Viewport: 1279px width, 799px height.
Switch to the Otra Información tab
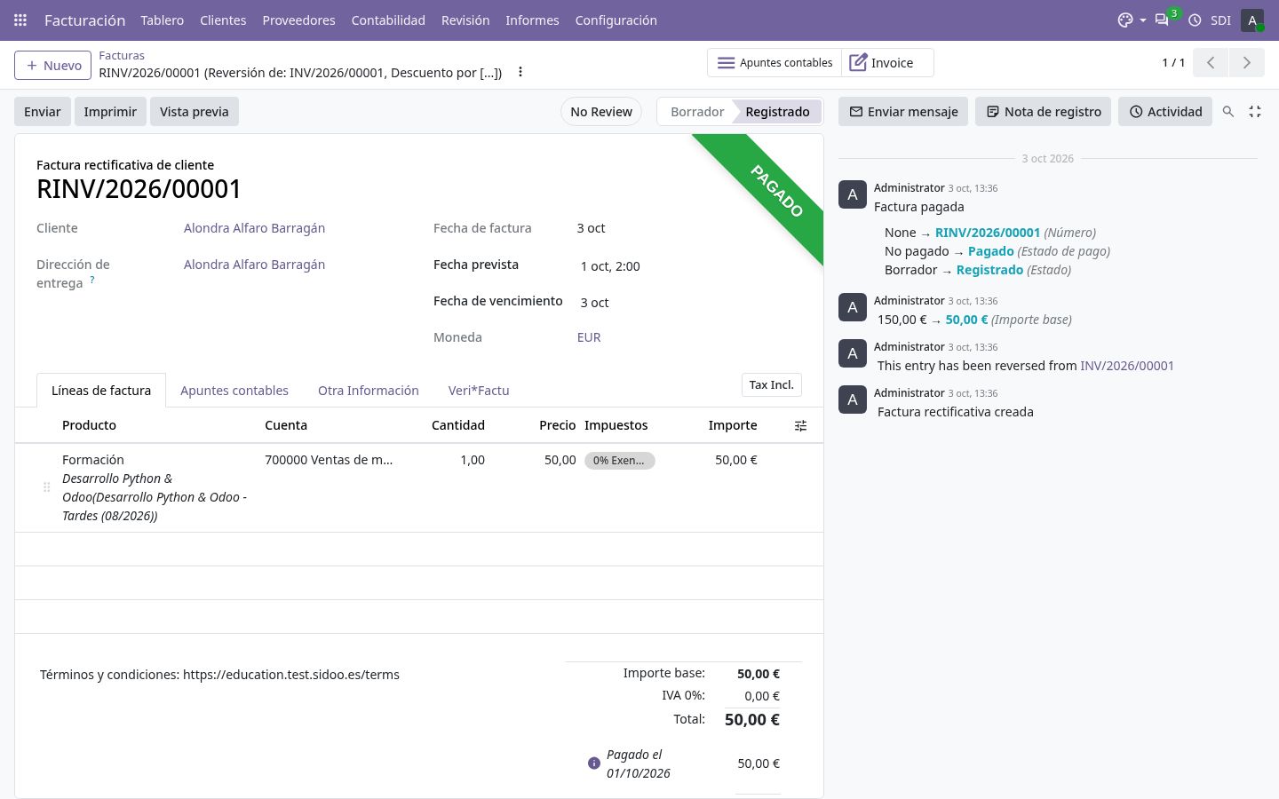pos(369,391)
